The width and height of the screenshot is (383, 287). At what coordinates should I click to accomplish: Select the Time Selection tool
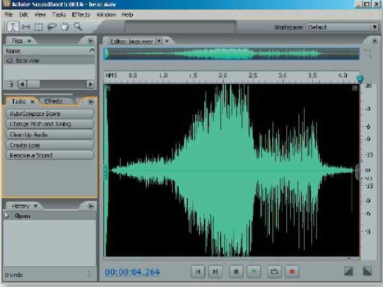click(12, 27)
